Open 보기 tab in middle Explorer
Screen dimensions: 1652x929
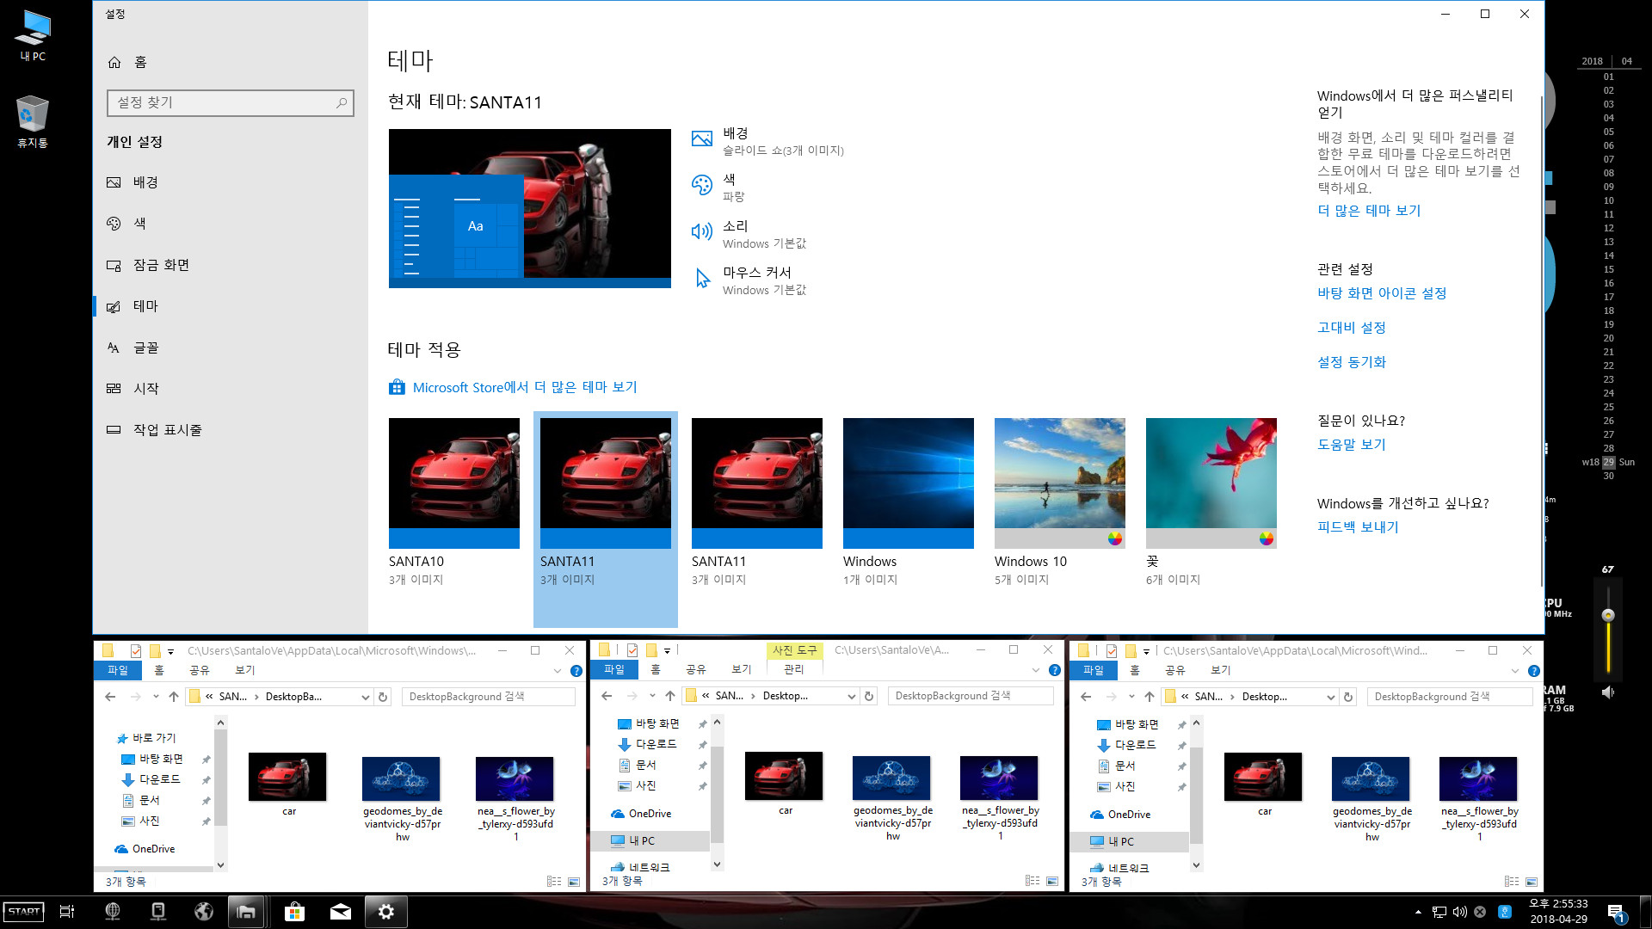pyautogui.click(x=742, y=669)
